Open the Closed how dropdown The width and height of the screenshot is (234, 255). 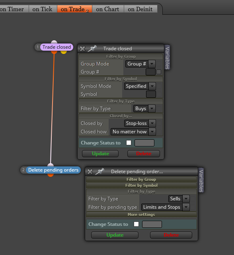133,132
